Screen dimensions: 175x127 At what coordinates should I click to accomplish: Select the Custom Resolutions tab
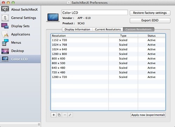pos(139,29)
